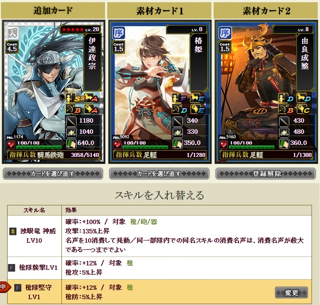Click the 素材カード2 header tab
The width and height of the screenshot is (320, 305).
coord(266,11)
